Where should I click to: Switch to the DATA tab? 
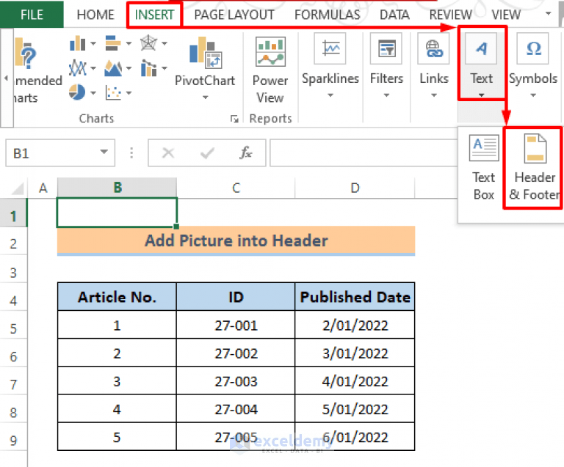(394, 15)
